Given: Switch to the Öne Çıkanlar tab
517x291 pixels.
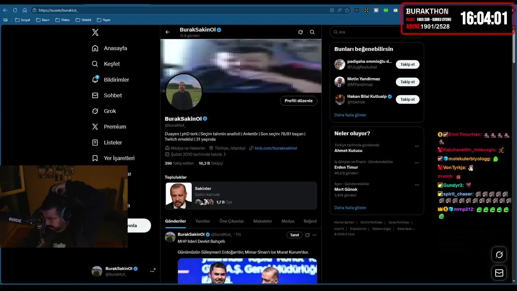Looking at the screenshot, I should (231, 221).
